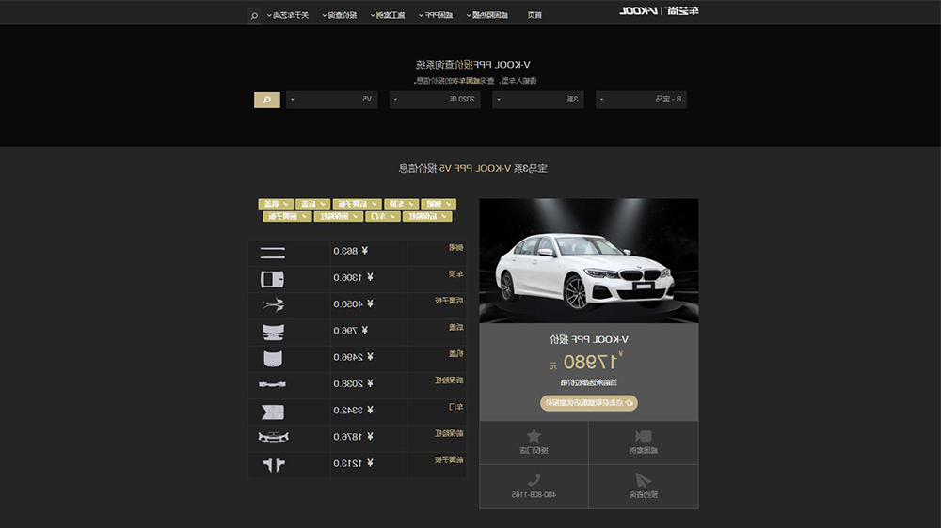Open the 3系 car series dropdown
The height and width of the screenshot is (528, 941).
[538, 100]
